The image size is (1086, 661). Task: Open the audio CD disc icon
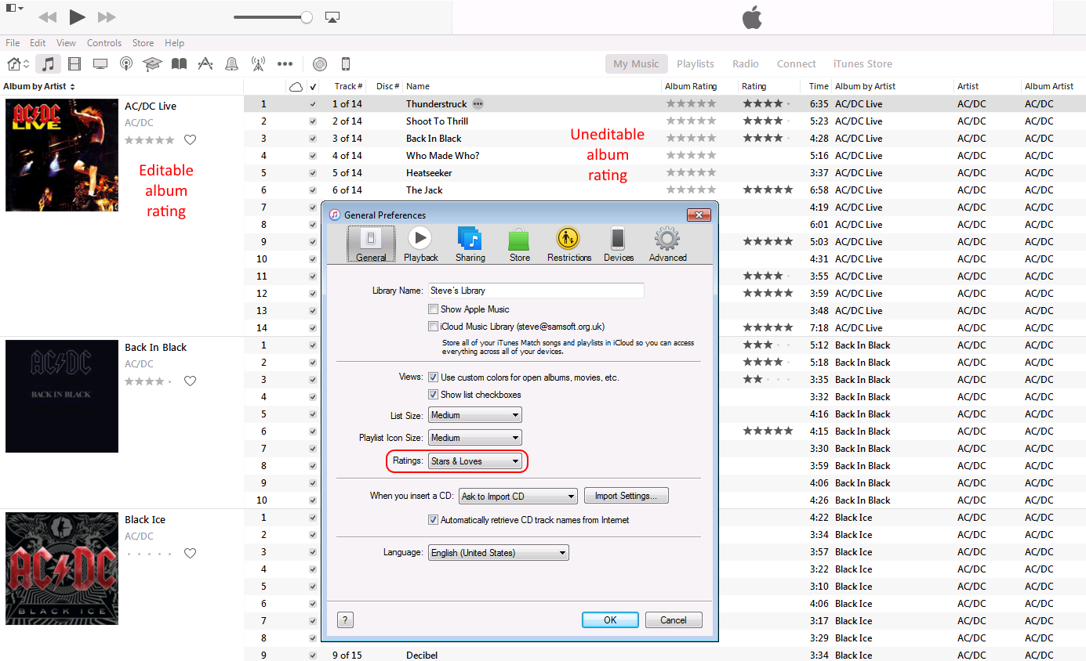point(319,64)
